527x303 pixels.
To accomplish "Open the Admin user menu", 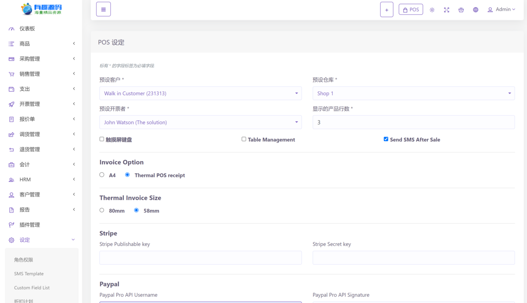I will [501, 10].
